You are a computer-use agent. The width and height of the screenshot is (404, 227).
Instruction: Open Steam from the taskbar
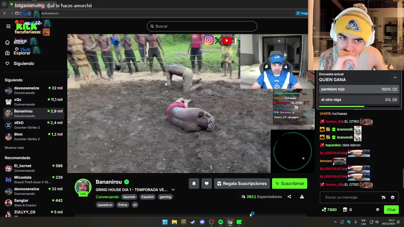coord(193,222)
